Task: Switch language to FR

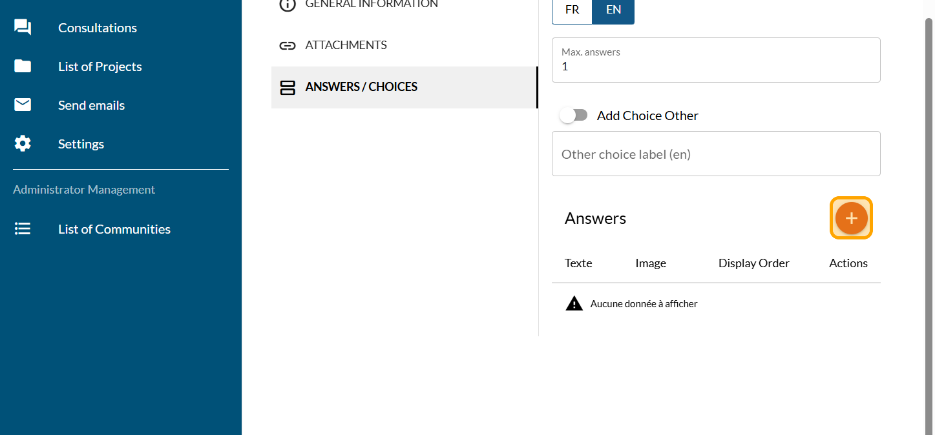Action: pyautogui.click(x=572, y=10)
